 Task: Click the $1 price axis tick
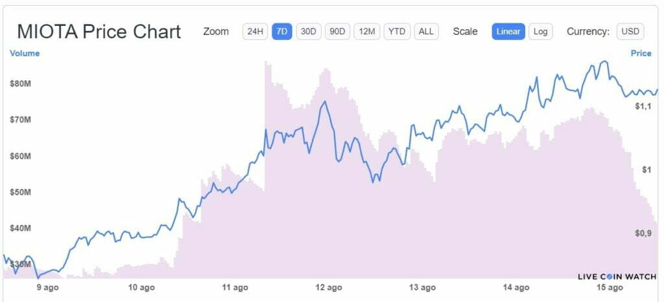646,169
